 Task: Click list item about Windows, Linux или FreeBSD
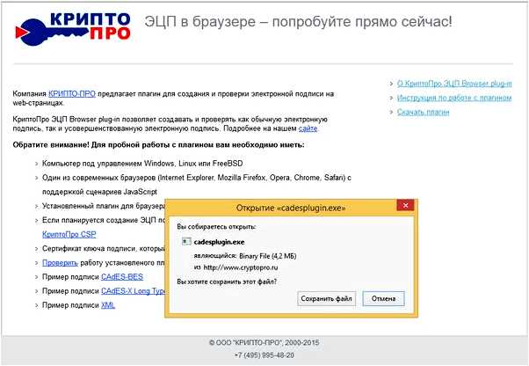(x=142, y=164)
